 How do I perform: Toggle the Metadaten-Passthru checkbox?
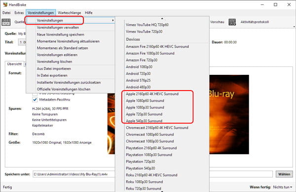(35, 99)
